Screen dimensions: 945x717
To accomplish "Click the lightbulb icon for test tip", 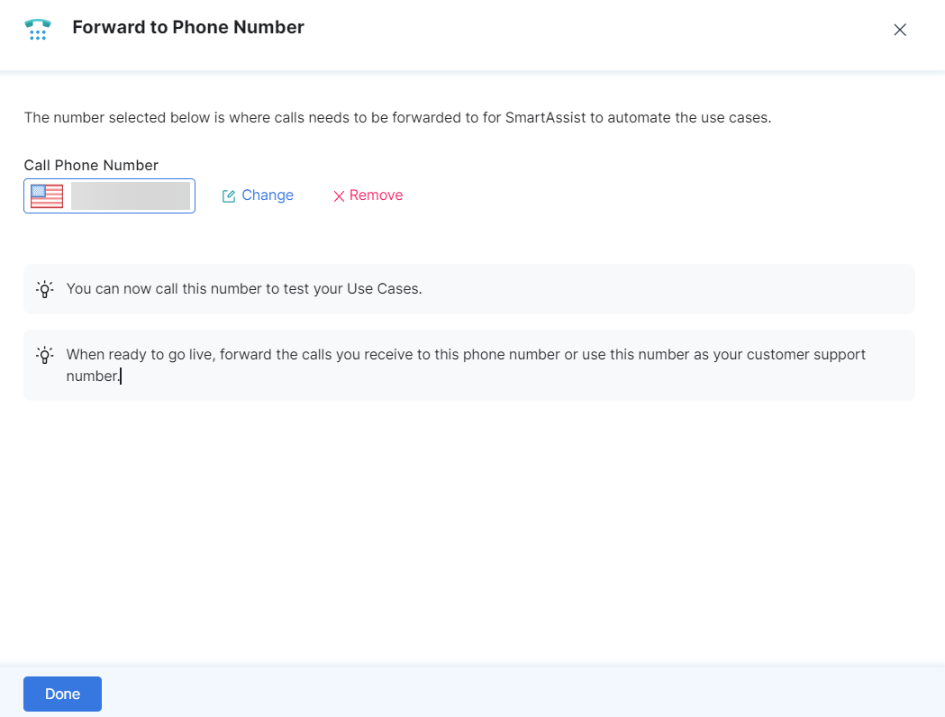I will pyautogui.click(x=45, y=289).
